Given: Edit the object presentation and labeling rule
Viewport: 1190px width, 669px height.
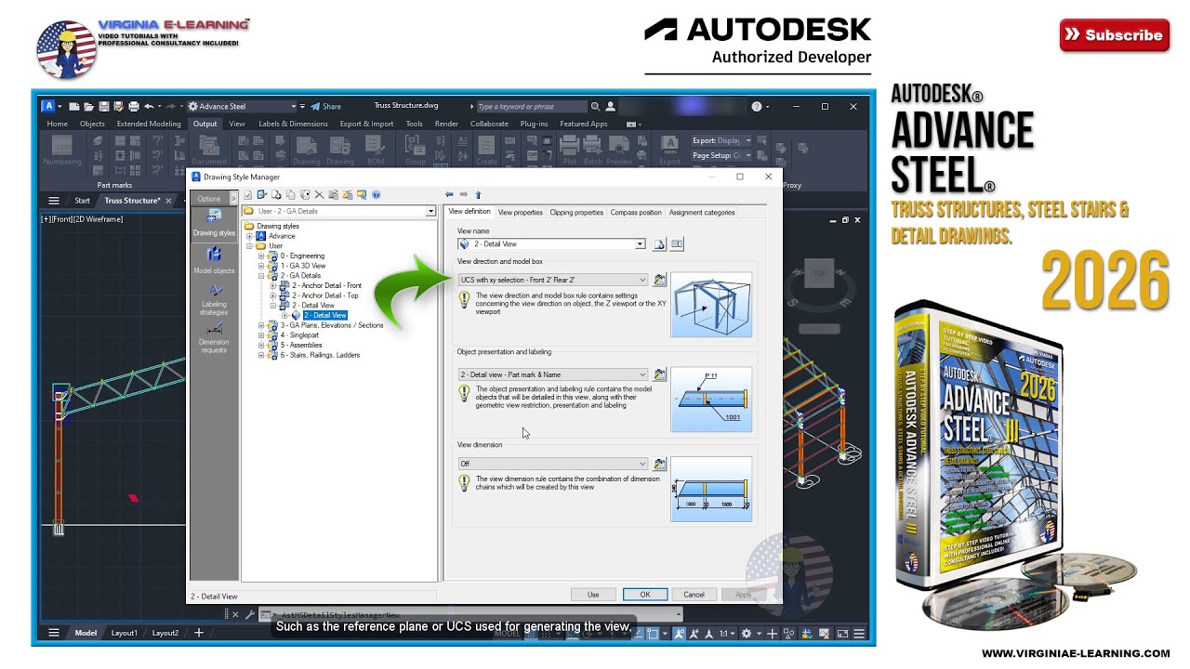Looking at the screenshot, I should [x=660, y=374].
